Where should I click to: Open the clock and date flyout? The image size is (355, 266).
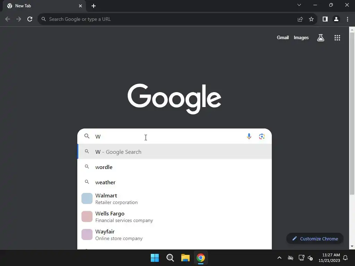(329, 258)
